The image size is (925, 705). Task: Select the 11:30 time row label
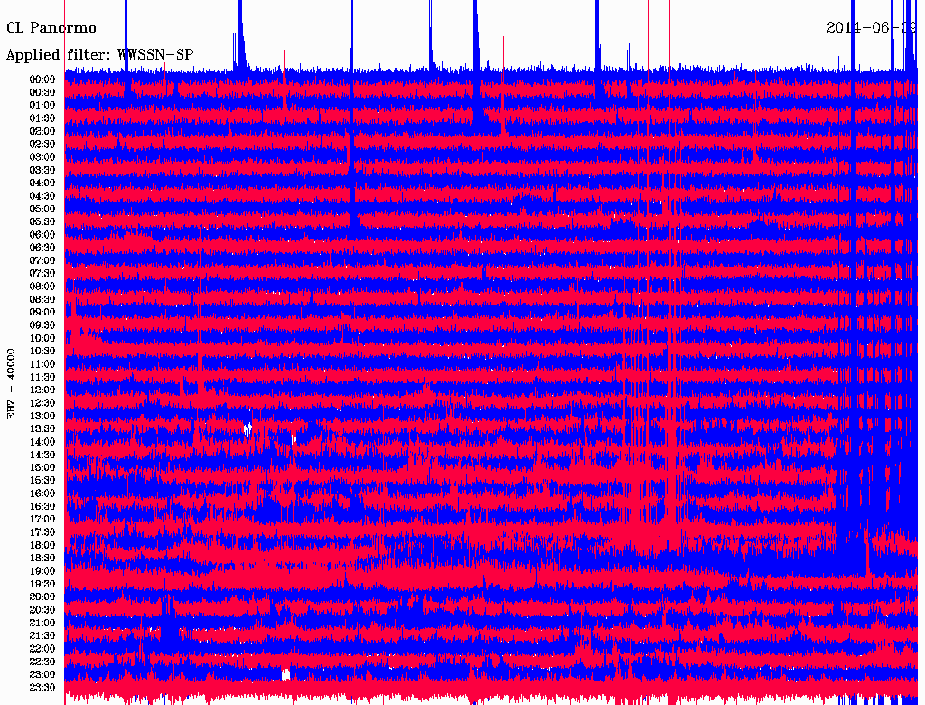[42, 377]
